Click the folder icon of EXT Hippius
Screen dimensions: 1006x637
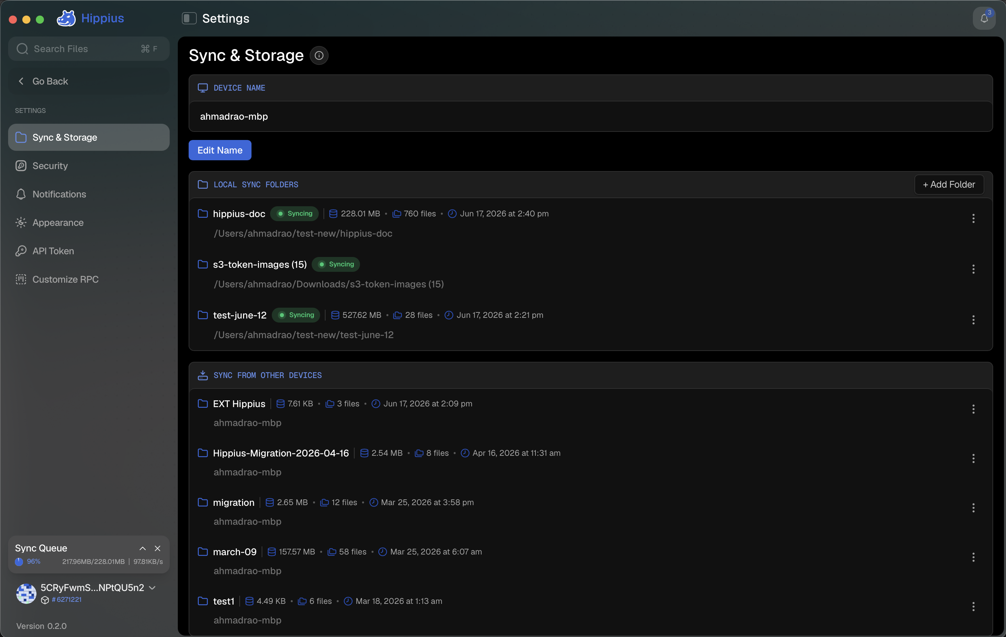click(x=202, y=403)
